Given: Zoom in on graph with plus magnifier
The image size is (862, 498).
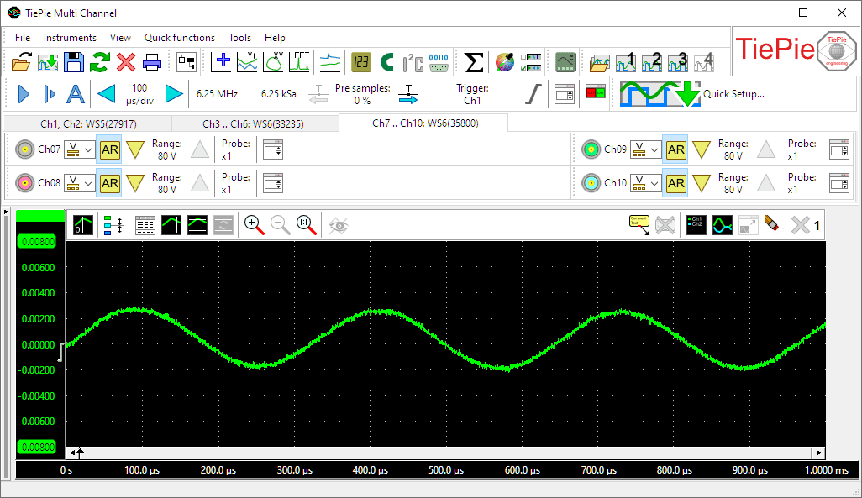Looking at the screenshot, I should coord(254,224).
